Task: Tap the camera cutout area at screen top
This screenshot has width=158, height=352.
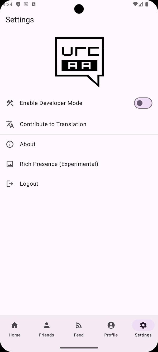Action: click(x=79, y=9)
